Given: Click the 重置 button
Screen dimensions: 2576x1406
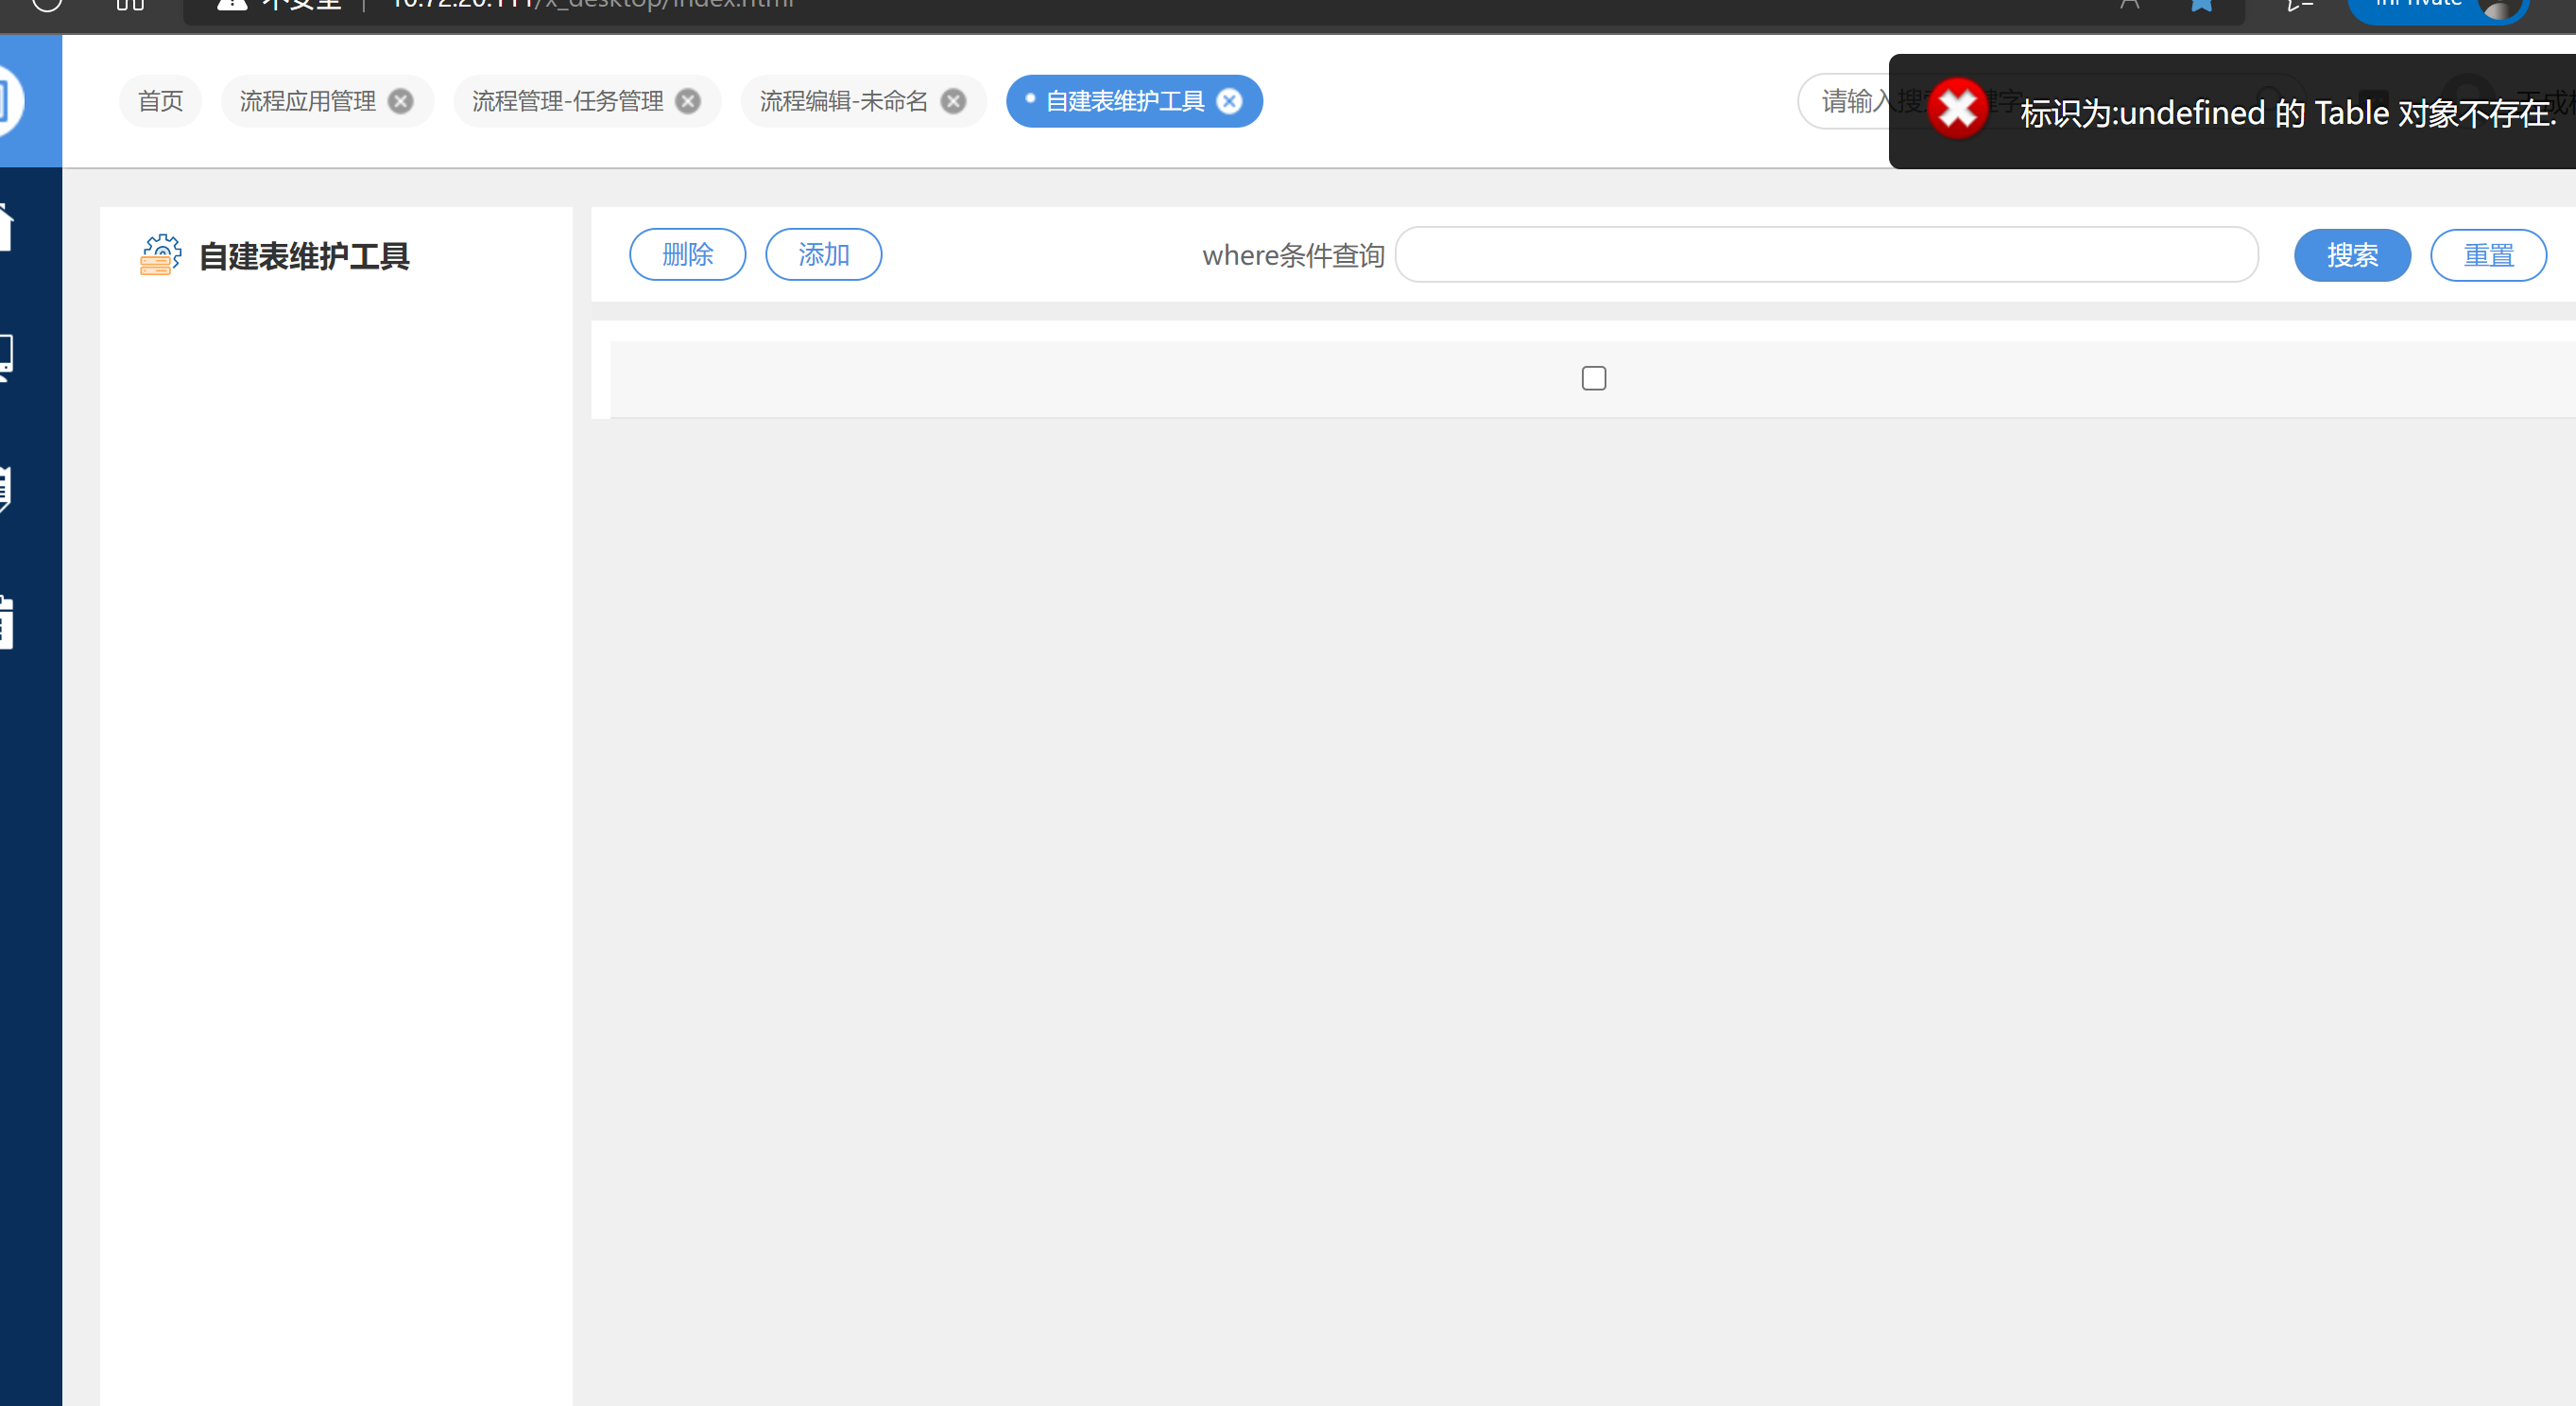Looking at the screenshot, I should (x=2487, y=255).
